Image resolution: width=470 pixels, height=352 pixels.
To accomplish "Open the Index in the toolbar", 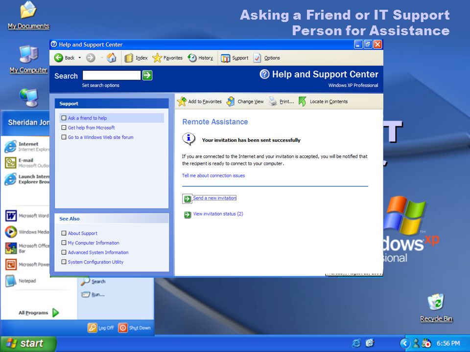I will pyautogui.click(x=136, y=58).
